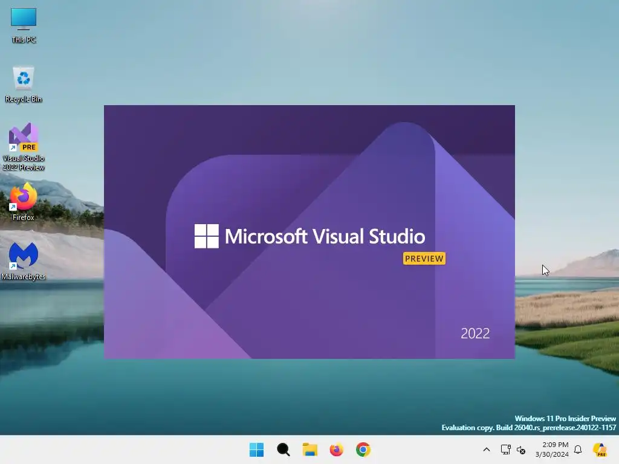Open the muted volume tray icon
Viewport: 619px width, 464px height.
(521, 450)
